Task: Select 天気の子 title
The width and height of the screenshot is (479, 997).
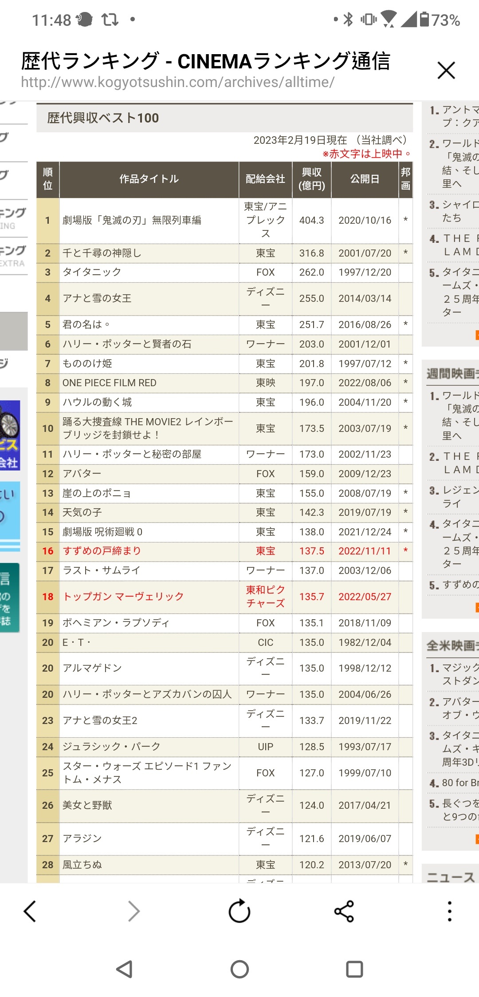Action: pos(82,512)
